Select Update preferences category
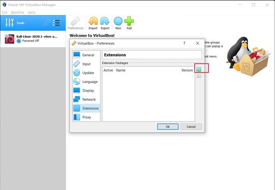The width and height of the screenshot is (275, 190). pos(86,73)
